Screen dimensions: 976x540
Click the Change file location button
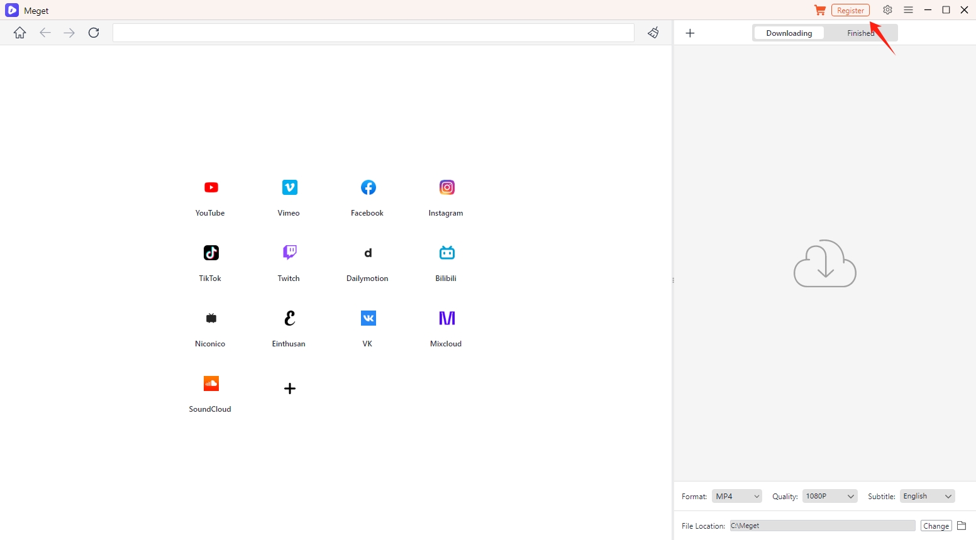(x=936, y=526)
